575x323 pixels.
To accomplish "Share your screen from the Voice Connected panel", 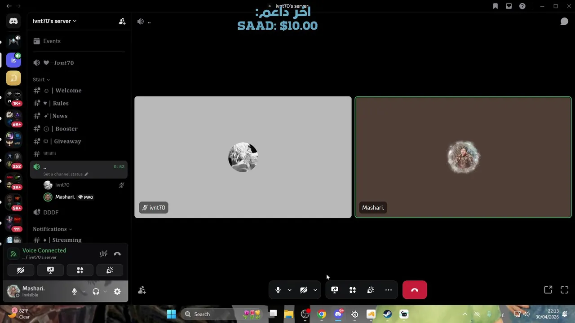I will pyautogui.click(x=50, y=270).
